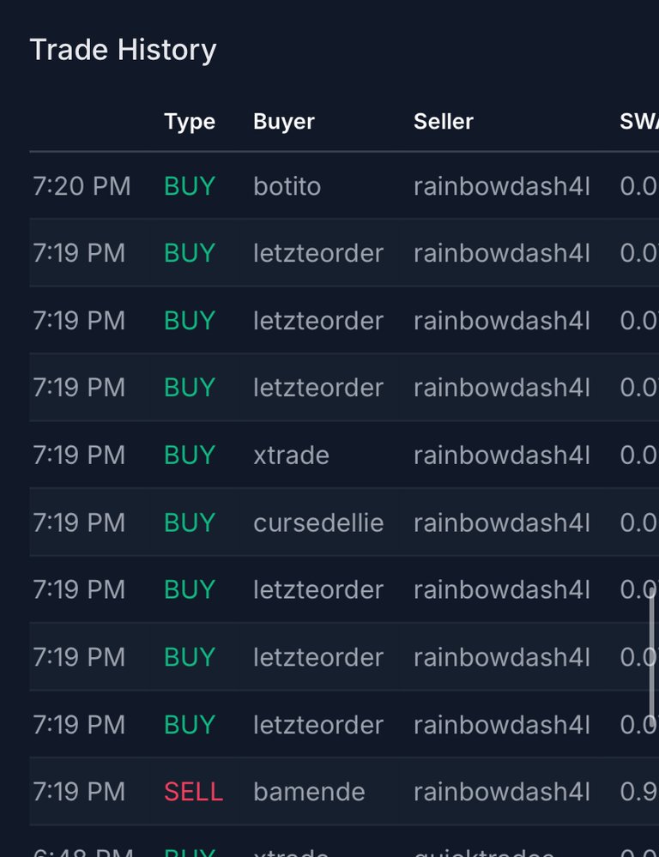Image resolution: width=659 pixels, height=857 pixels.
Task: Click seller rainbowdash4l in the xtrade row
Action: click(501, 456)
